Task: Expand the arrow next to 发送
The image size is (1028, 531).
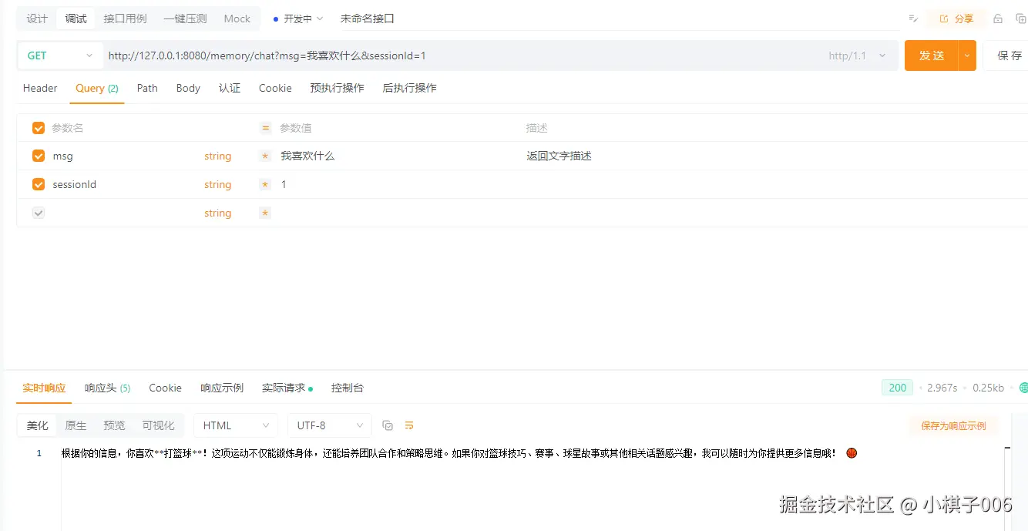Action: pyautogui.click(x=967, y=55)
